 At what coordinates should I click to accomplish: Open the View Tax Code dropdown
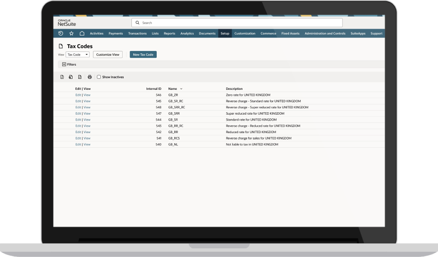point(78,54)
